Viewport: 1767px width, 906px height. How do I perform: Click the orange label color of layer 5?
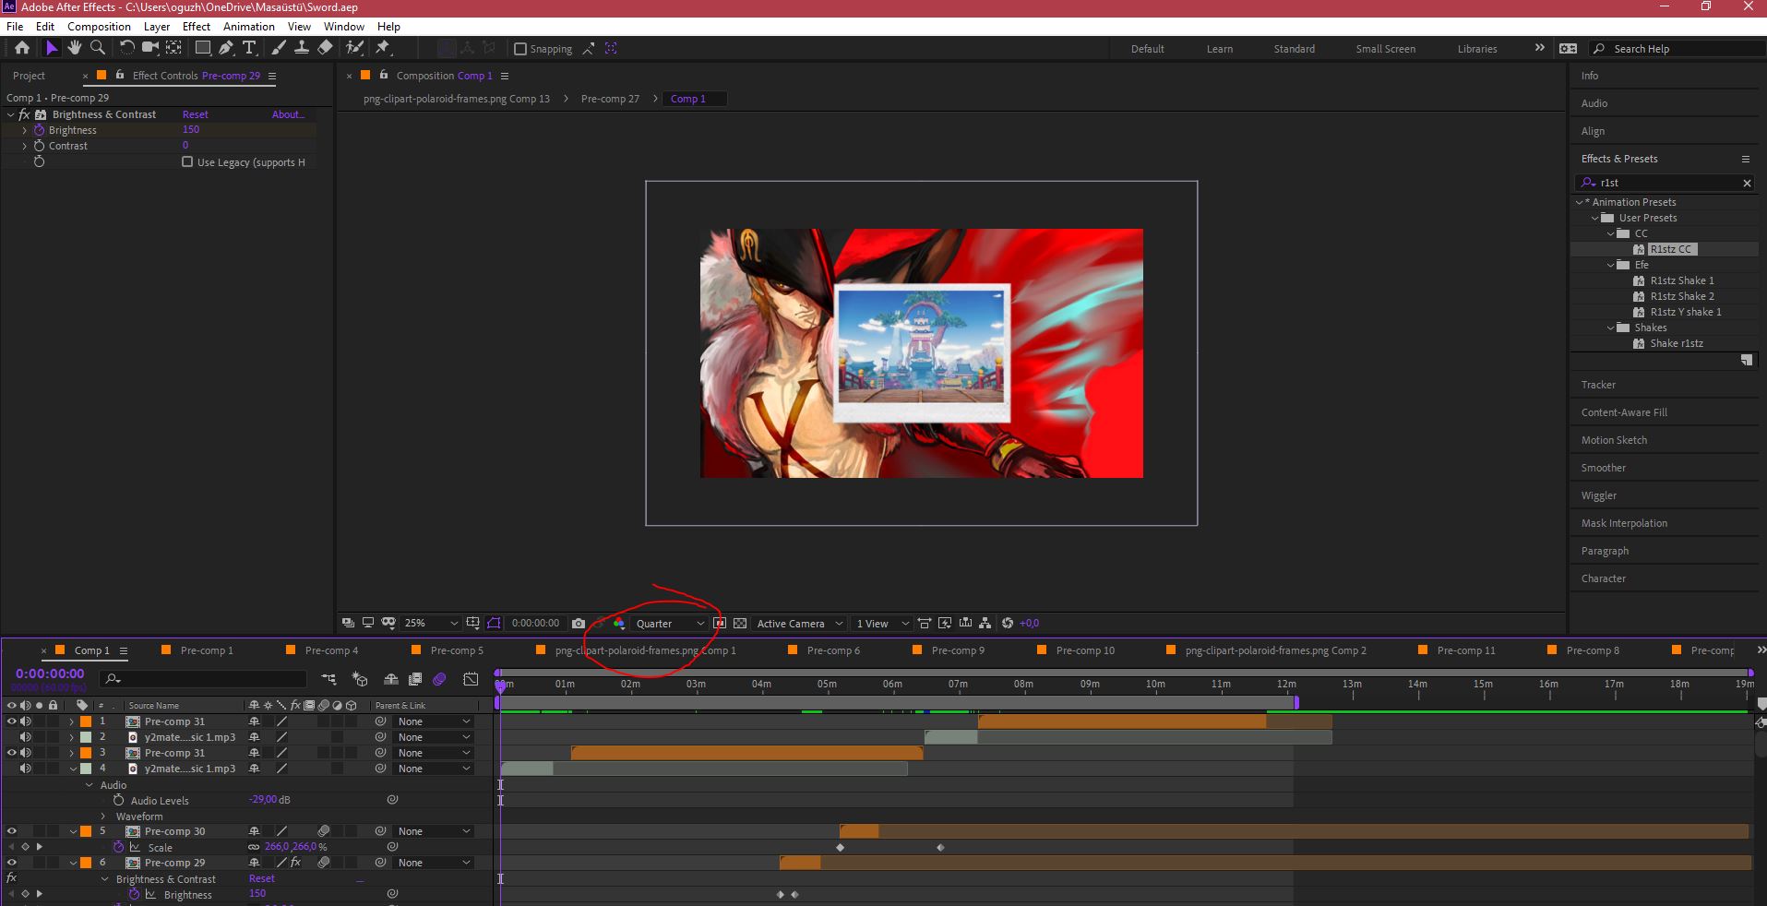86,831
